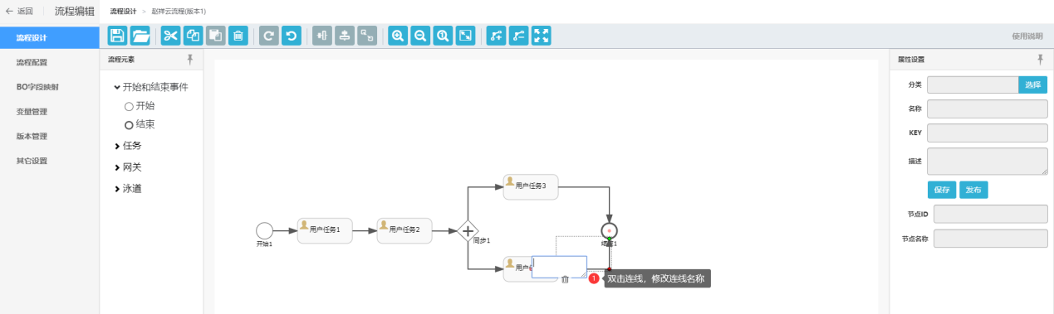Click the scissors cut icon
This screenshot has height=314, width=1054.
pos(171,36)
